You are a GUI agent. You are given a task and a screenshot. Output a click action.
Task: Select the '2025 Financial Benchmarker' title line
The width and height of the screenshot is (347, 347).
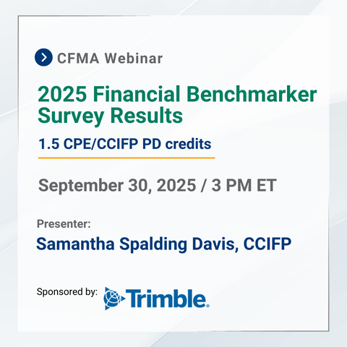(177, 94)
